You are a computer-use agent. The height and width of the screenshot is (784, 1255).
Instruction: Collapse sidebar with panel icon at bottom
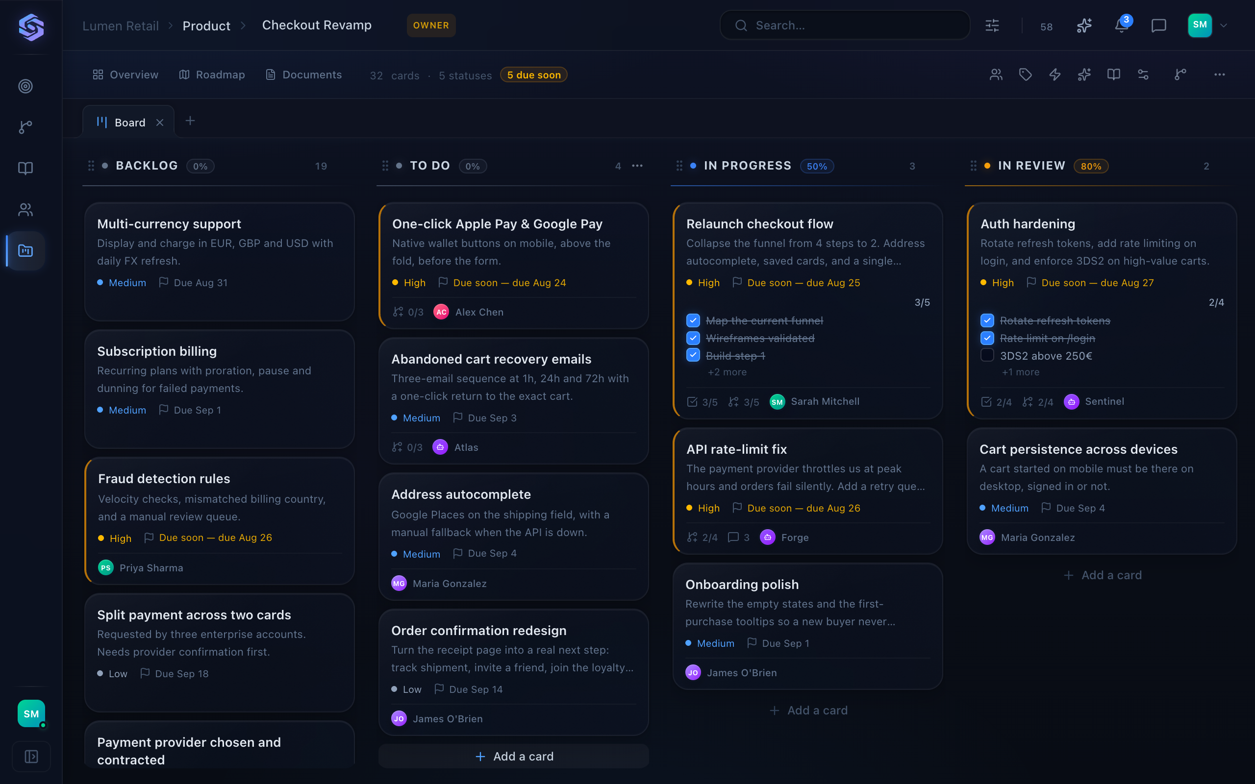31,757
